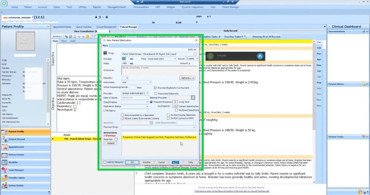The height and width of the screenshot is (195, 370).
Task: Click the Repeats input field
Action: tap(125, 78)
